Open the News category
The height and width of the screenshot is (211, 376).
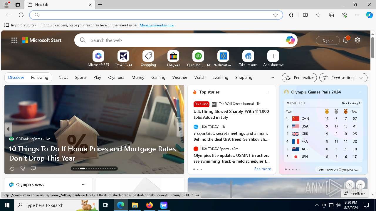tap(63, 77)
